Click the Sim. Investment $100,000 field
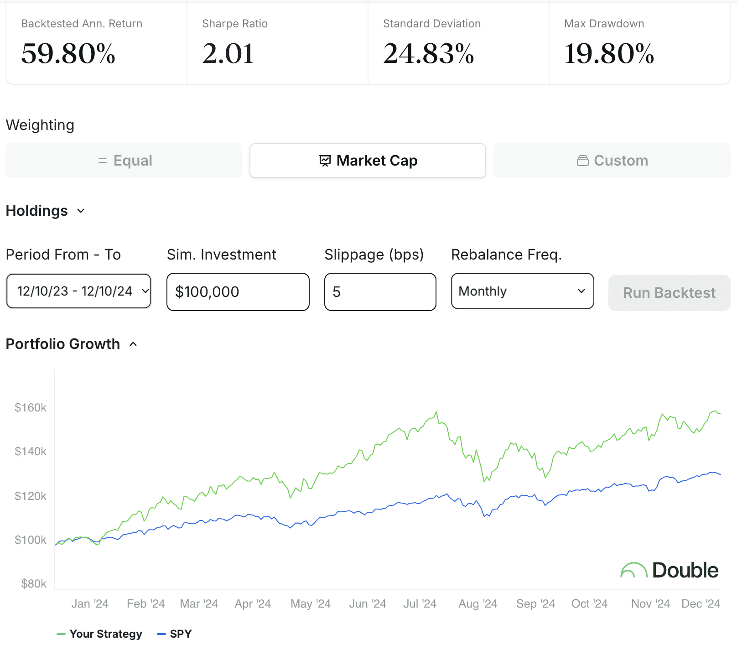 pos(238,292)
